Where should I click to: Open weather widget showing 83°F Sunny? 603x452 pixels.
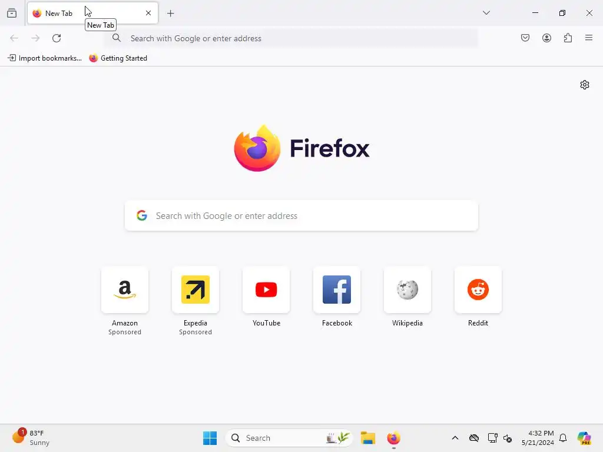click(31, 438)
